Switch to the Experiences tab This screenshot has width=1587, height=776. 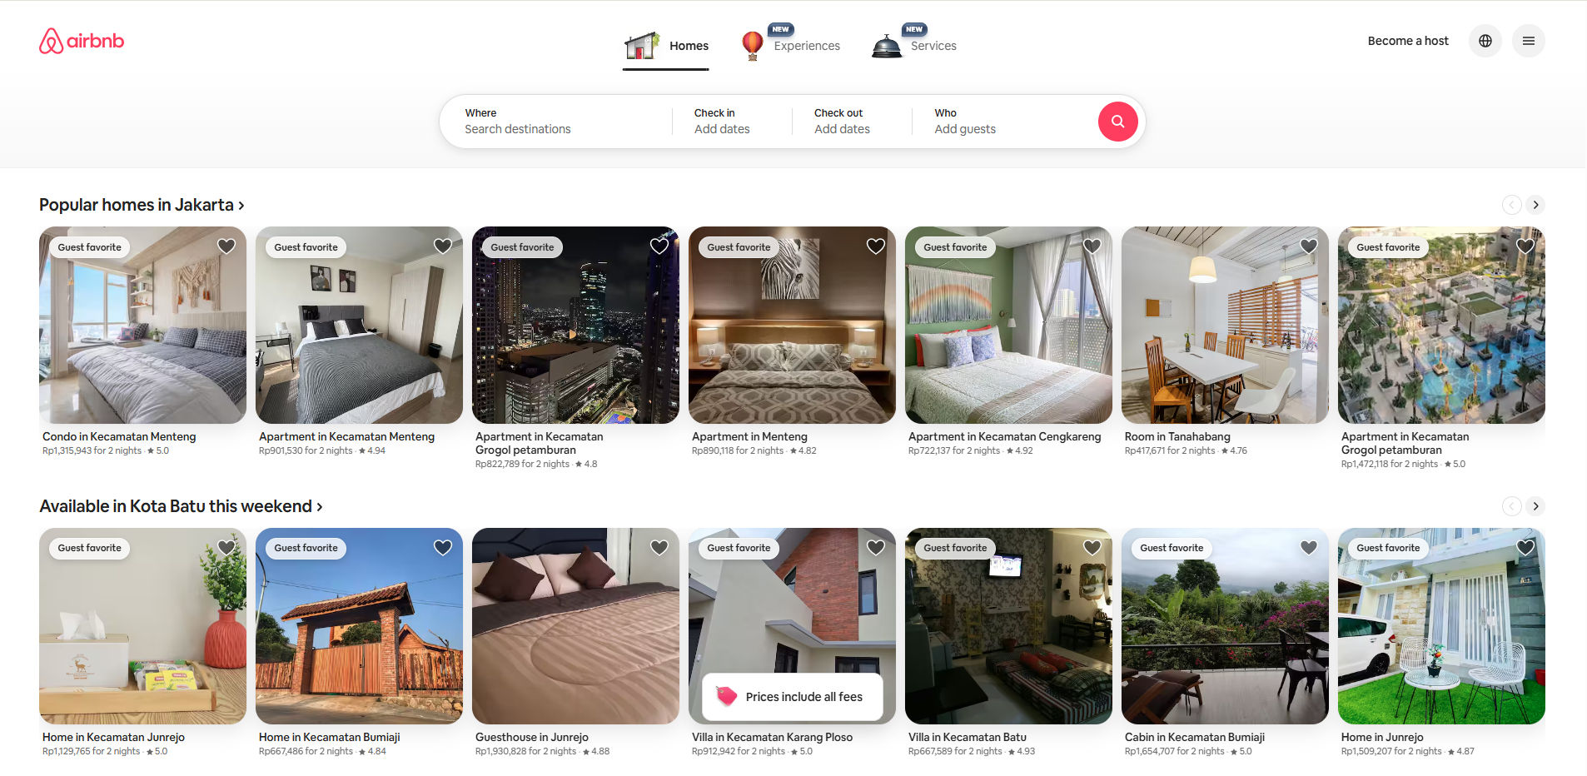807,46
